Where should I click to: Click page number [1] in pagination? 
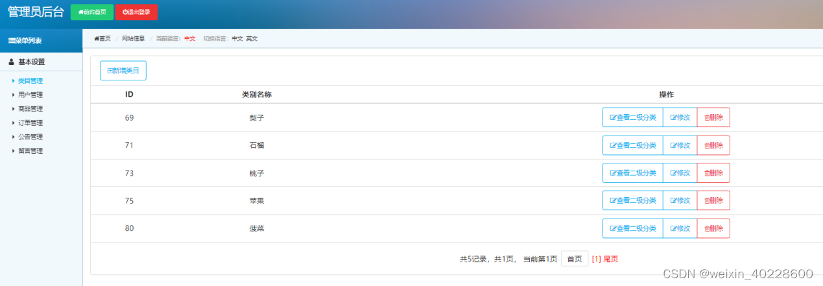pos(597,259)
